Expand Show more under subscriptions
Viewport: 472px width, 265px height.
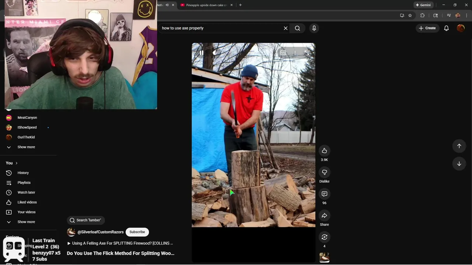26,147
